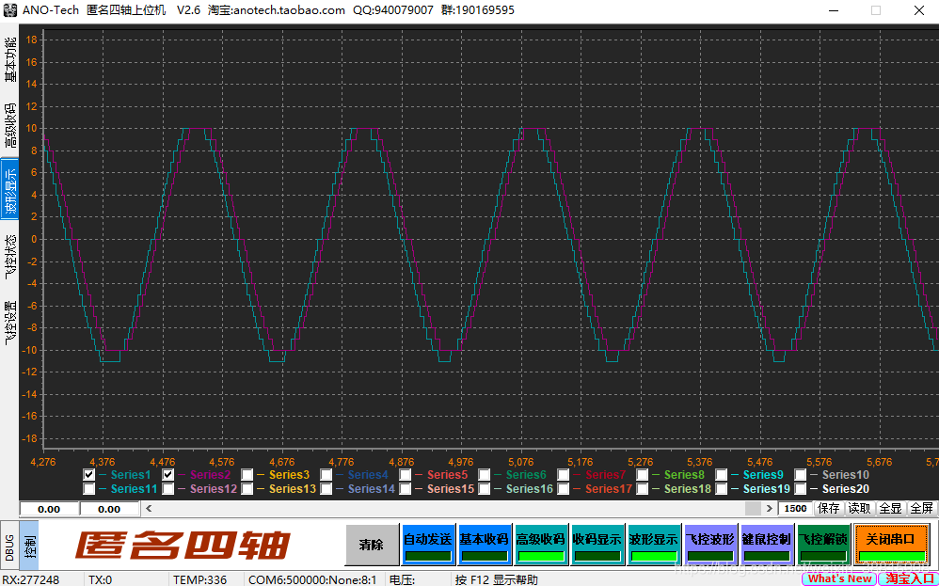Toggle the 飞控波形 button
939x586 pixels.
709,545
